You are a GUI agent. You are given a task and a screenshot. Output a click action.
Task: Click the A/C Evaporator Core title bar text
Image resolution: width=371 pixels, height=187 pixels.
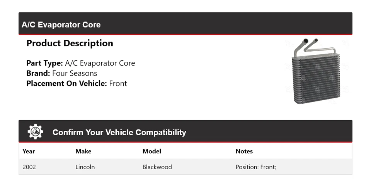click(x=61, y=25)
